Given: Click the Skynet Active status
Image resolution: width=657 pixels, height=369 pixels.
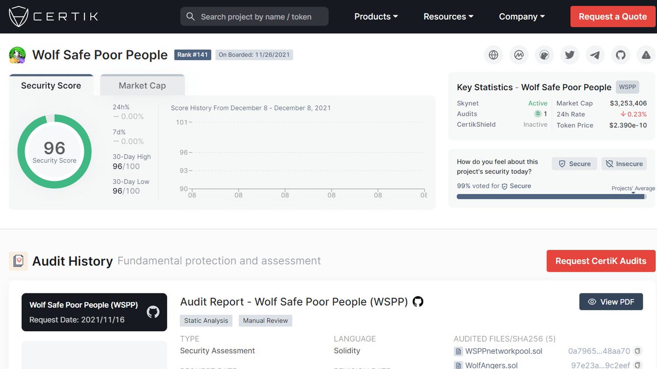Looking at the screenshot, I should [538, 103].
